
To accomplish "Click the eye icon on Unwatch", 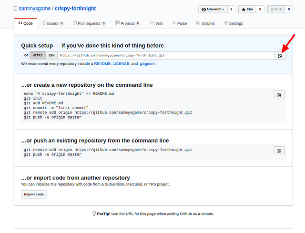I will pyautogui.click(x=203, y=10).
